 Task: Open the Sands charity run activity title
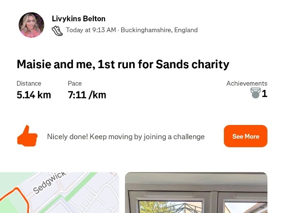[123, 64]
